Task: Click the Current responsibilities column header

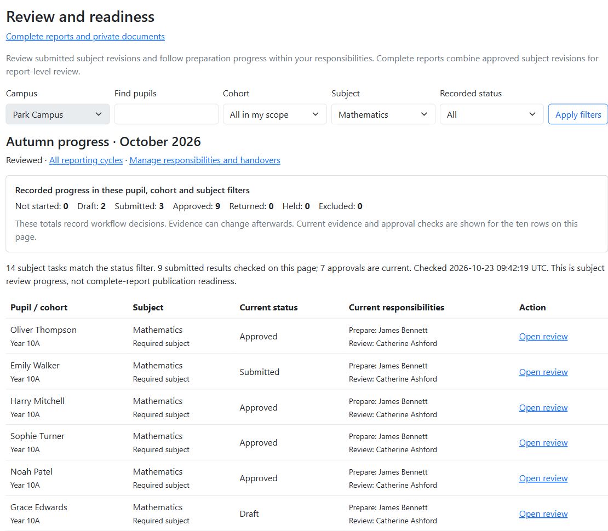Action: coord(396,307)
